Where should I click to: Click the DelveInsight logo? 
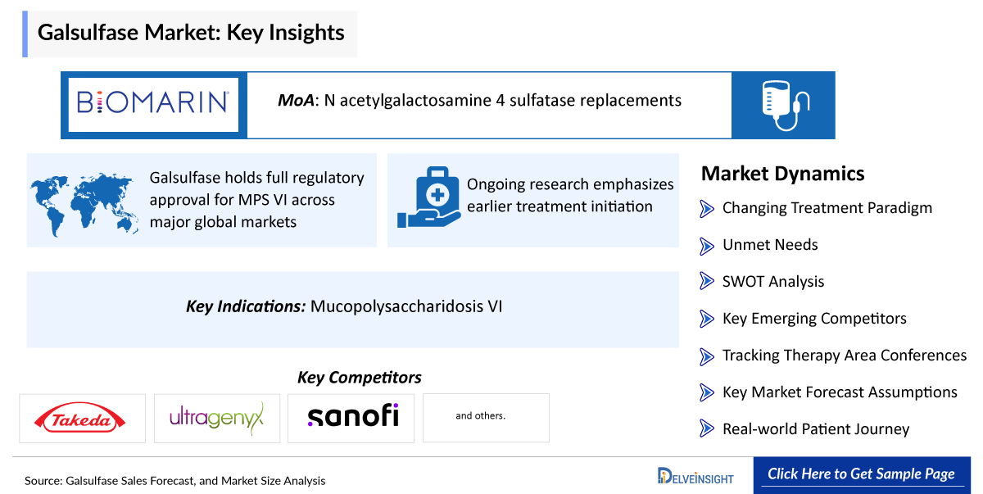pyautogui.click(x=695, y=475)
